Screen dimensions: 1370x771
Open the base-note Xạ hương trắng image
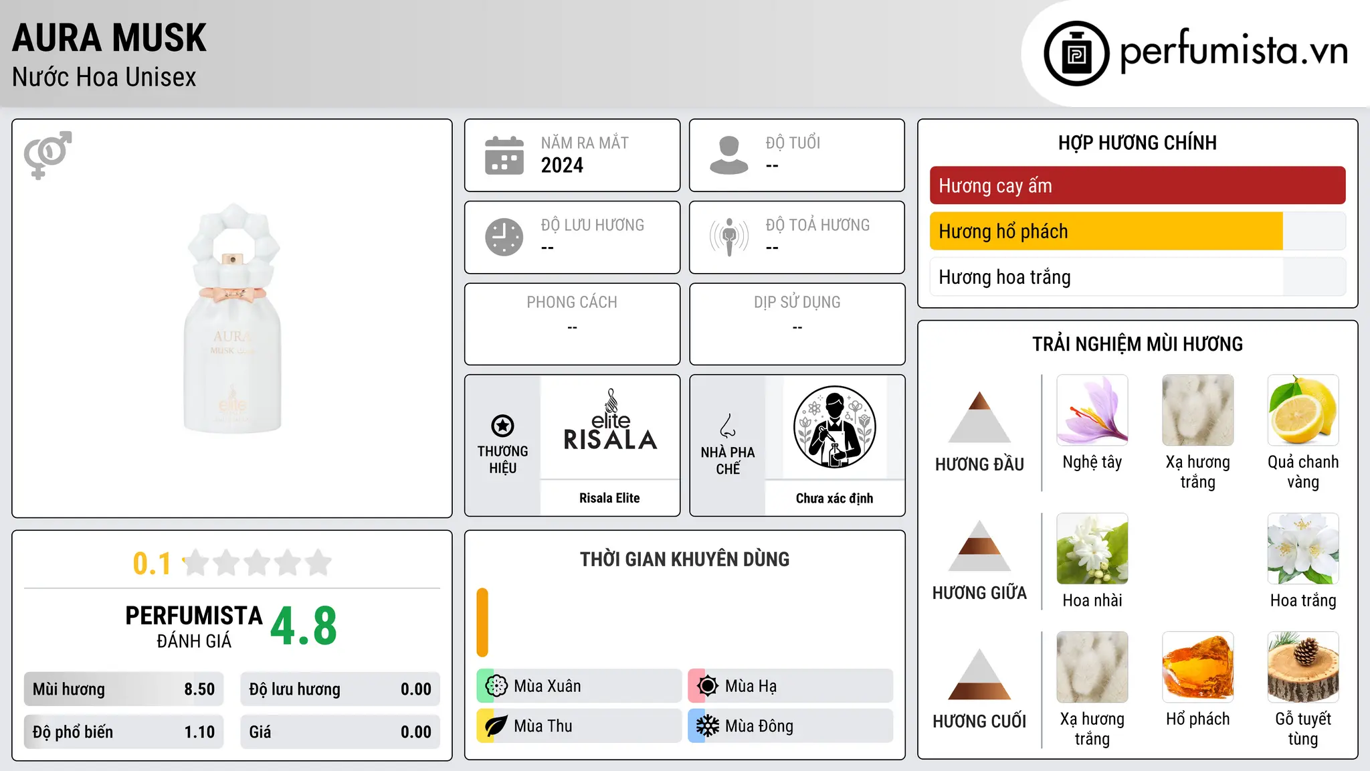pos(1092,667)
